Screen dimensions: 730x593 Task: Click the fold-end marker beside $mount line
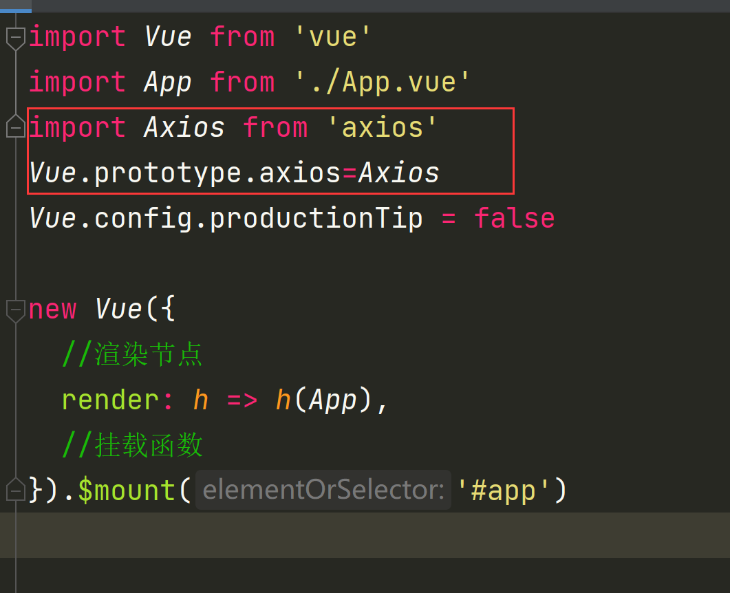point(15,490)
